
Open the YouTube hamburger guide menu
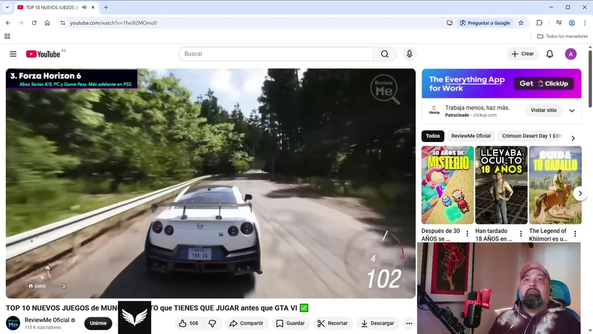(13, 54)
